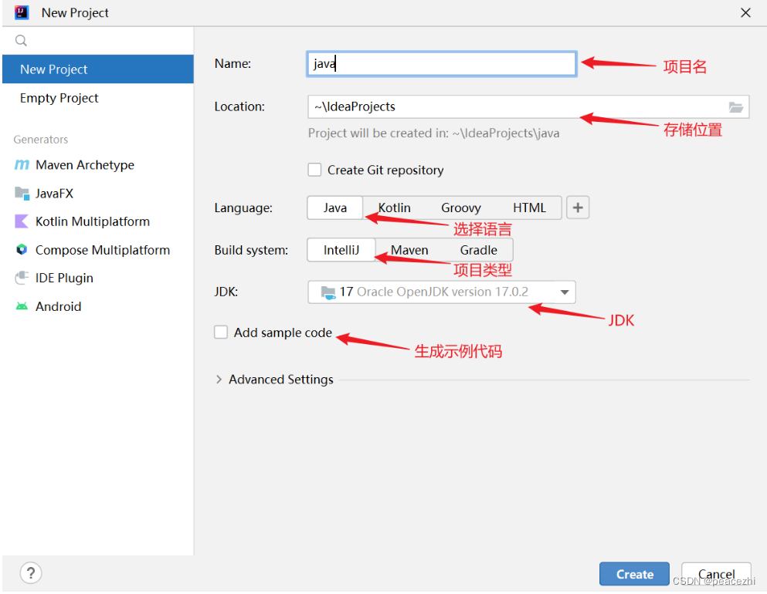Choose IntelliJ as the build system
Image resolution: width=767 pixels, height=594 pixels.
(x=341, y=250)
